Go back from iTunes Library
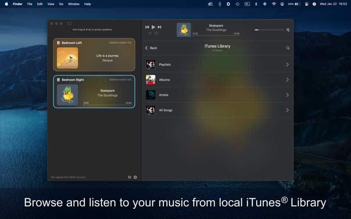 [151, 48]
